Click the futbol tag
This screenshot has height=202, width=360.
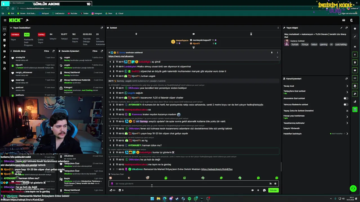(314, 45)
